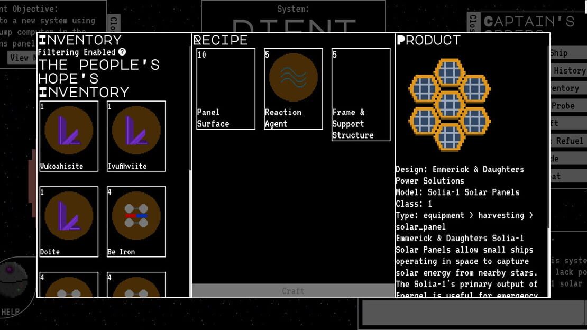Viewport: 587px width, 330px height.
Task: Close the Current Objective panel
Action: tap(113, 23)
